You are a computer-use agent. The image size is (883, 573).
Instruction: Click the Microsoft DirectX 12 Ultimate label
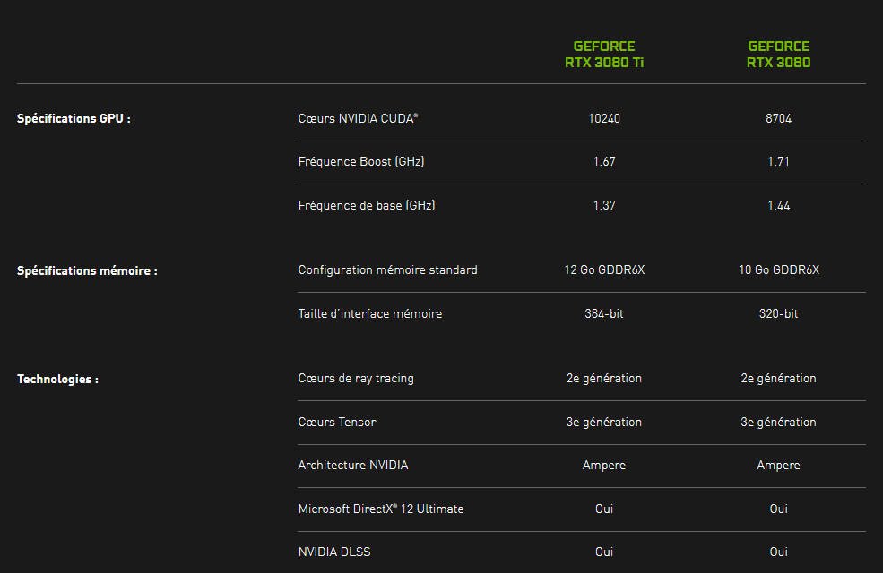381,509
